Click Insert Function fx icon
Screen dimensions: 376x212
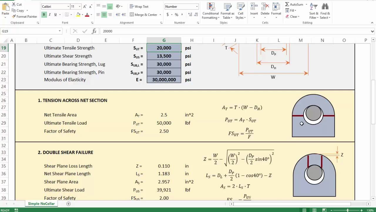tap(94, 31)
